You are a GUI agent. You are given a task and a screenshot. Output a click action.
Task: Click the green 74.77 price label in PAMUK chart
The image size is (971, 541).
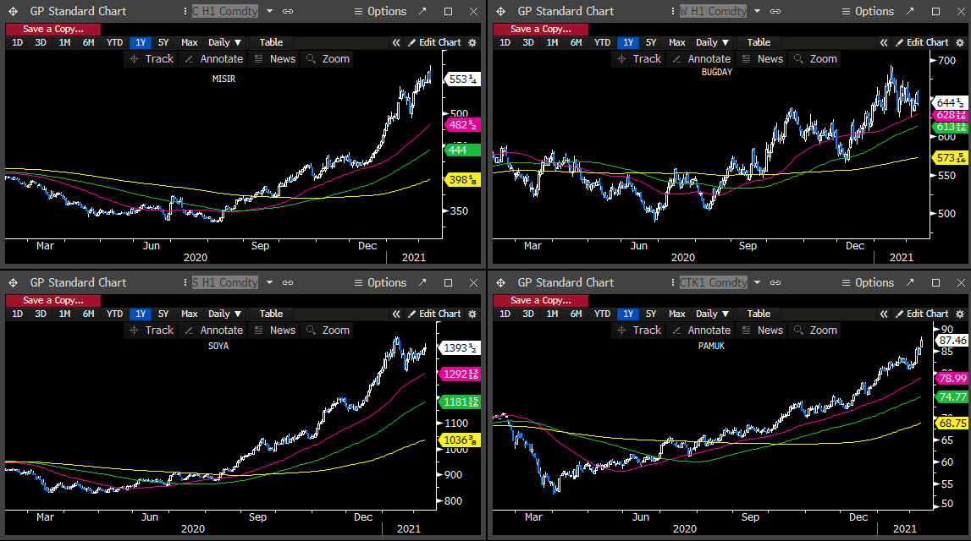point(952,397)
